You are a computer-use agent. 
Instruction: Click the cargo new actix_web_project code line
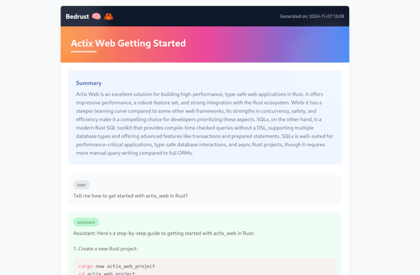(x=117, y=266)
